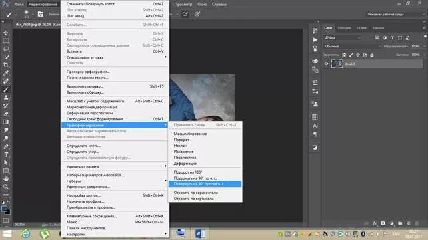Open layer styles fx button
428x240 pixels.
coord(375,223)
